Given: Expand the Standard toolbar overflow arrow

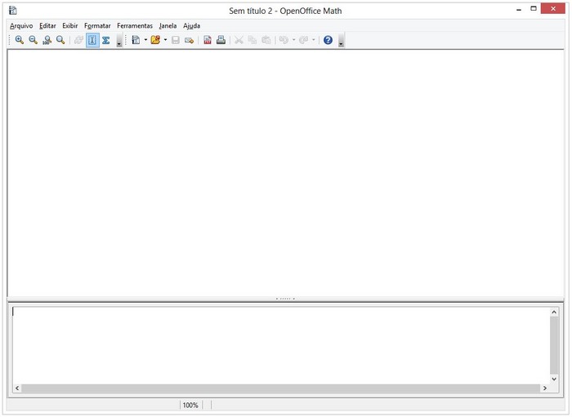Looking at the screenshot, I should pyautogui.click(x=341, y=41).
